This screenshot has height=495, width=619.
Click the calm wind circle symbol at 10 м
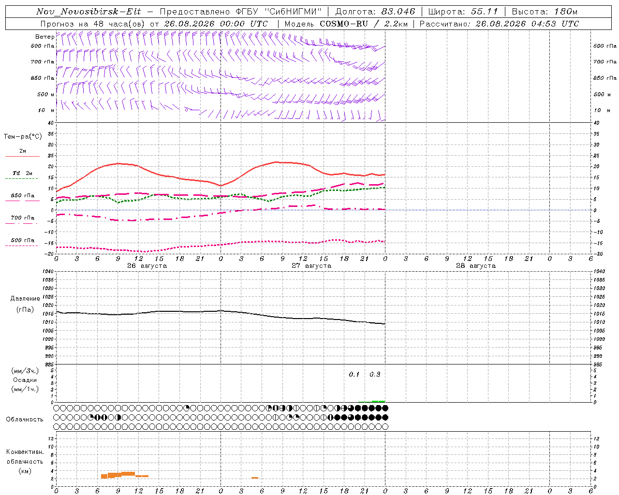point(187,110)
